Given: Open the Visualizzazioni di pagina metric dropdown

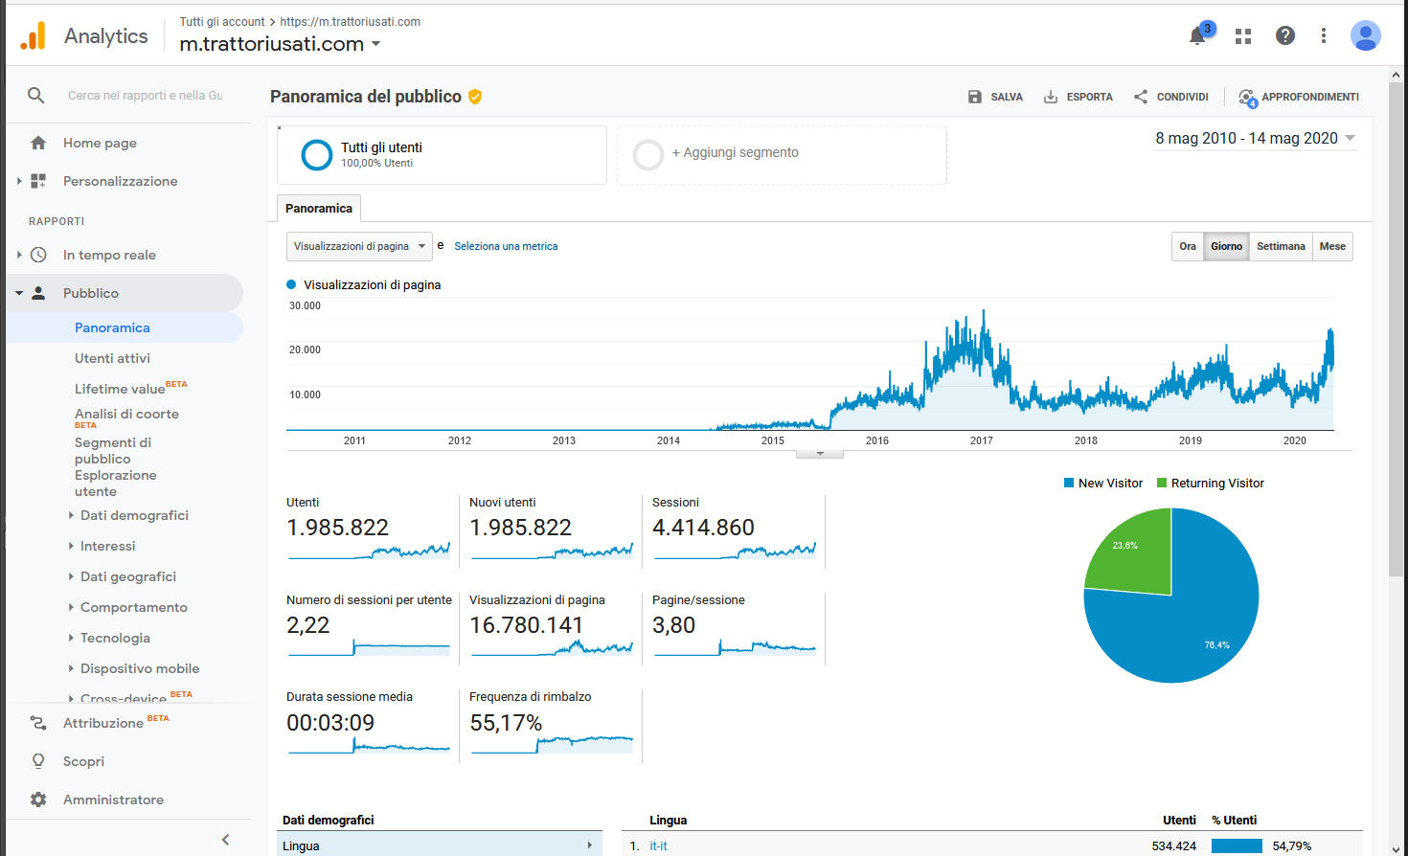Looking at the screenshot, I should pos(359,247).
